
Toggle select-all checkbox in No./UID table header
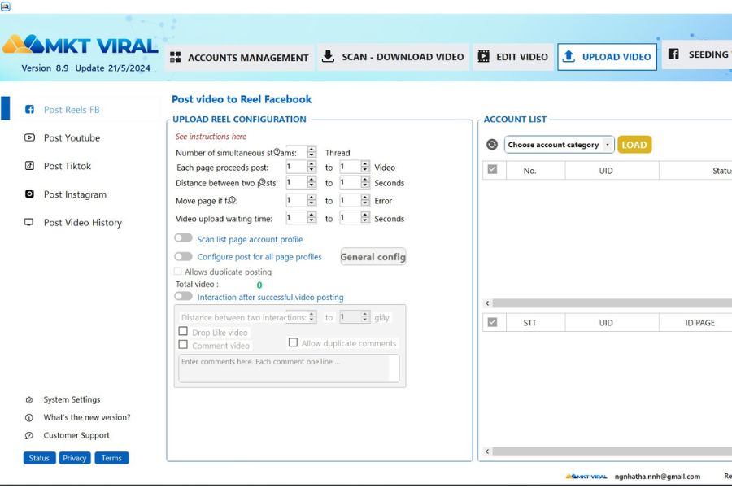493,169
